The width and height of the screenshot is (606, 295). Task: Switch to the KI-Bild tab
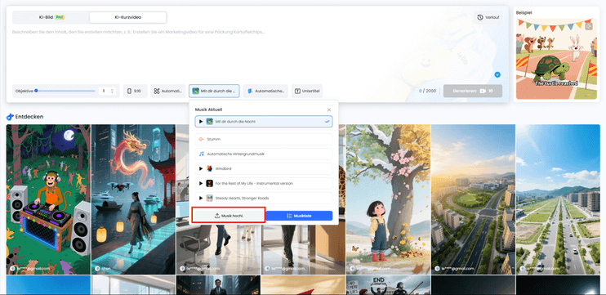pyautogui.click(x=51, y=17)
